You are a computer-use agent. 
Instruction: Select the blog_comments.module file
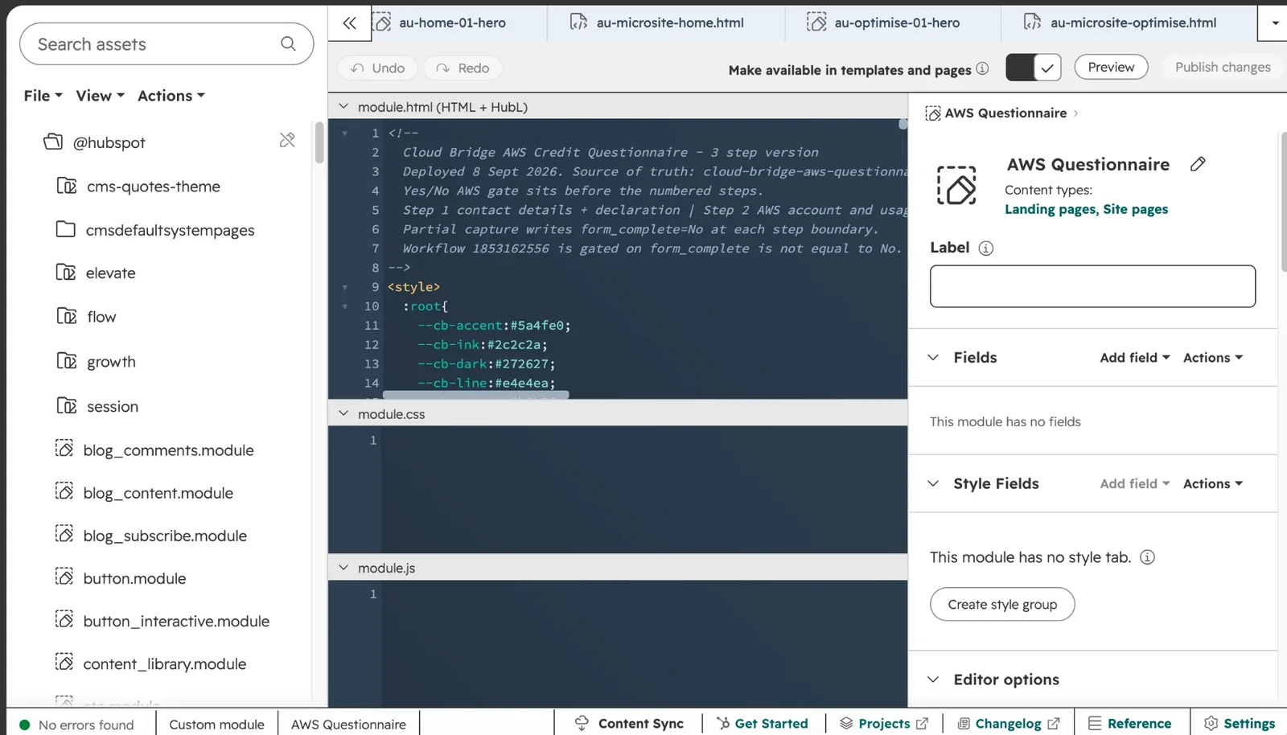point(154,450)
